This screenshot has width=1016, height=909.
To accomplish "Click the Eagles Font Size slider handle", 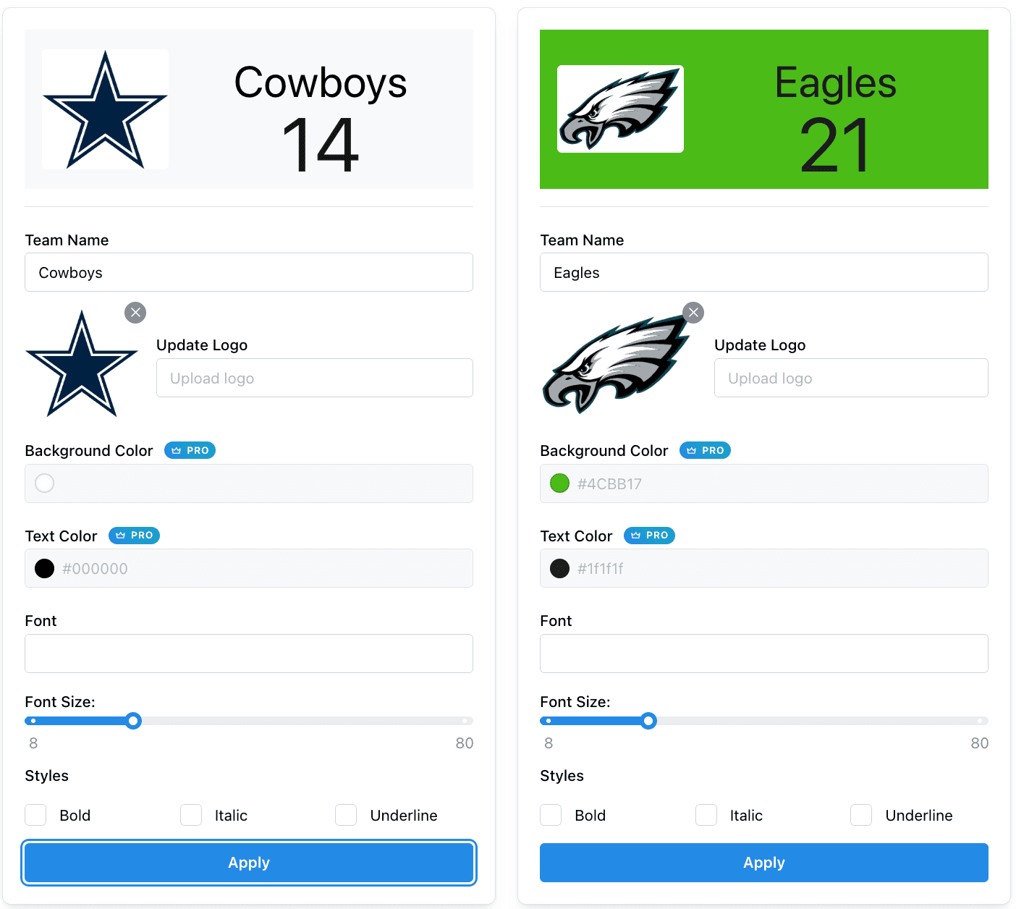I will point(649,721).
